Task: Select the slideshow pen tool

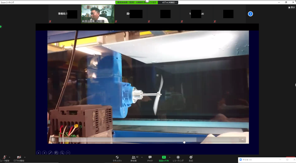Action: pos(50,153)
